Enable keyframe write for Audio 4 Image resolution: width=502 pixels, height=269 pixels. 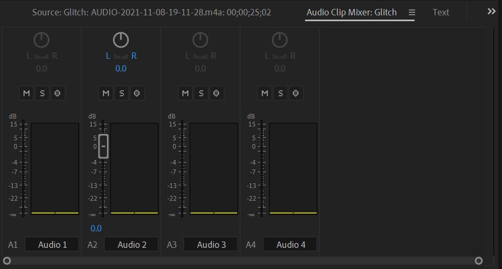pos(295,93)
